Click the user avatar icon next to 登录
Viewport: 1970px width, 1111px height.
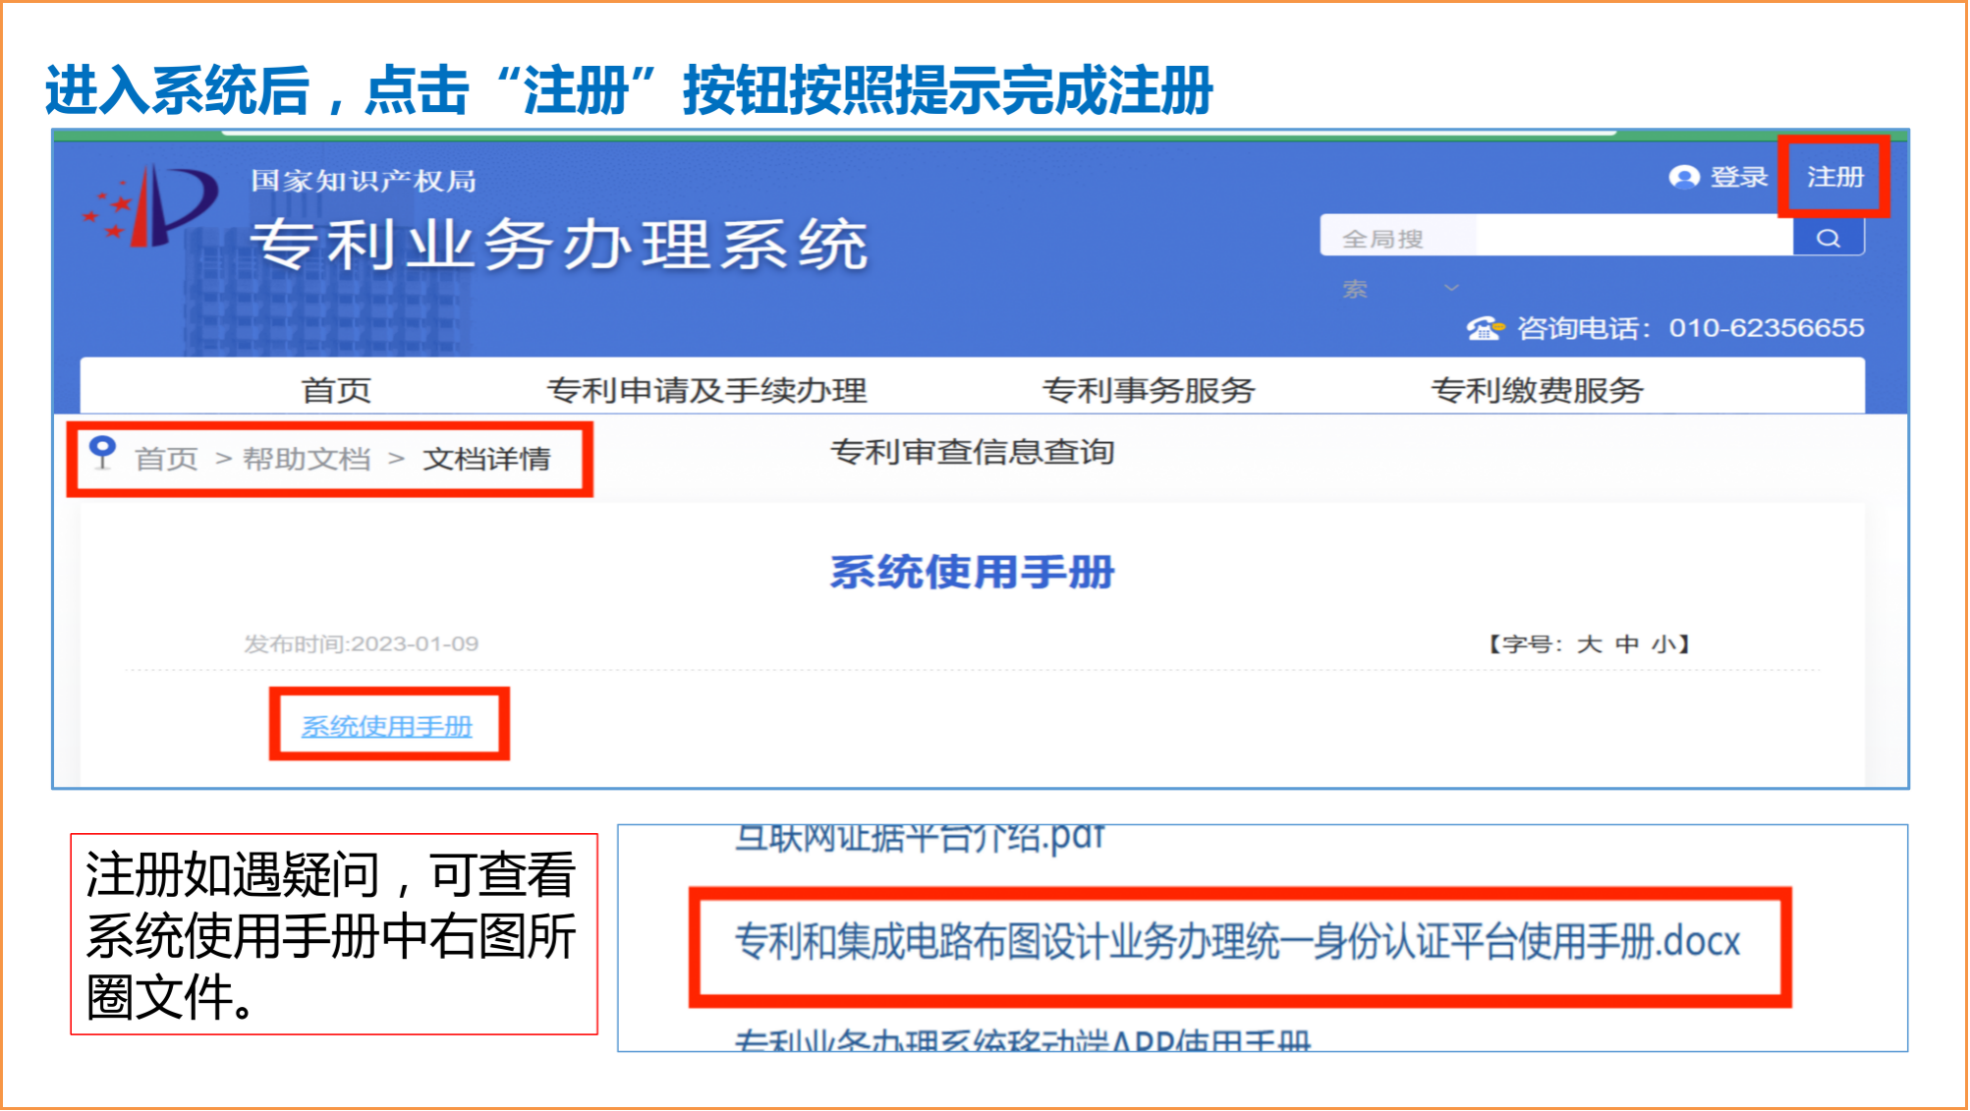pos(1684,177)
